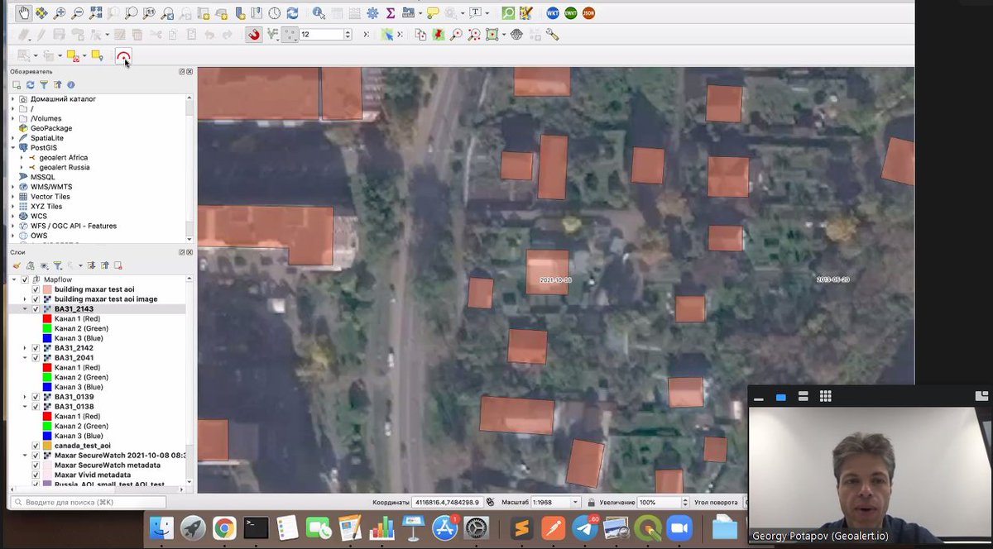Toggle visibility of building maxar test aoi
Screen dimensions: 993x549
[36, 289]
